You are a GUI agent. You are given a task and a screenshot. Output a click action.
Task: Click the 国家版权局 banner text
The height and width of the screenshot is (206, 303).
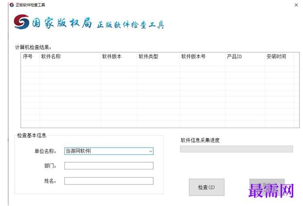(62, 23)
